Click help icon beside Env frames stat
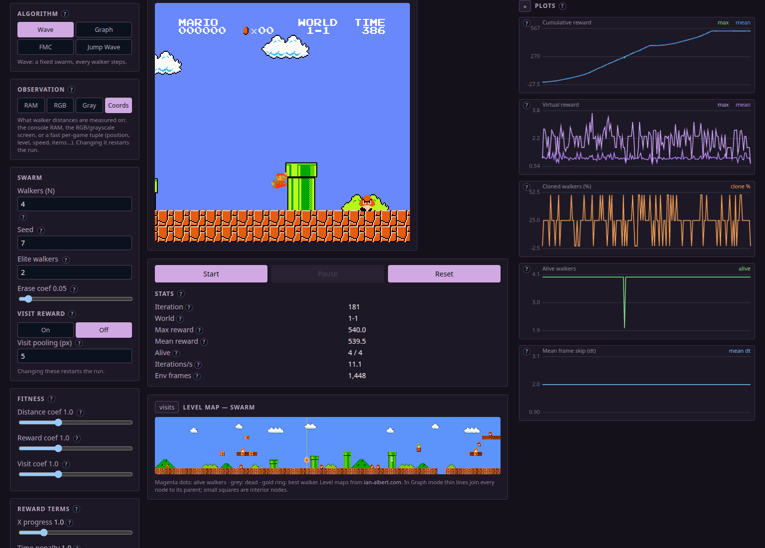 point(197,376)
